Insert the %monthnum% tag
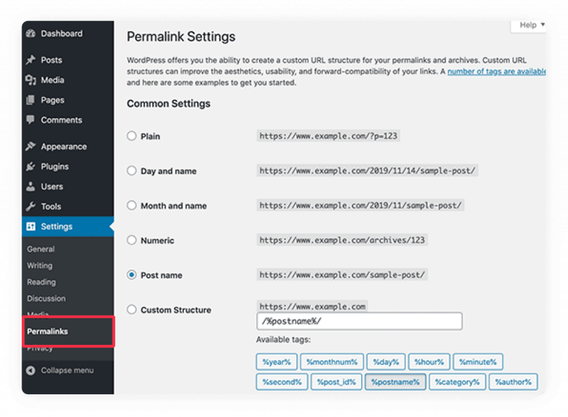This screenshot has width=568, height=417. (332, 362)
